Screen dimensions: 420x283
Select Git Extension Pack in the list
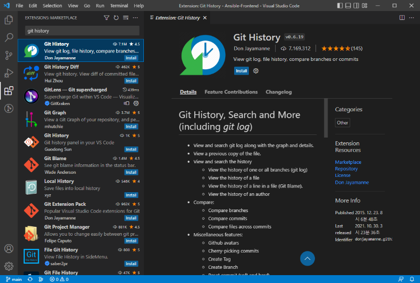[x=81, y=211]
